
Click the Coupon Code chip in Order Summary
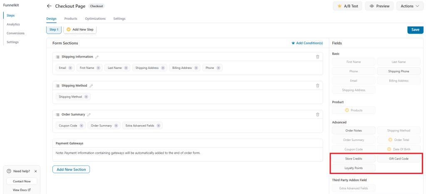point(71,126)
